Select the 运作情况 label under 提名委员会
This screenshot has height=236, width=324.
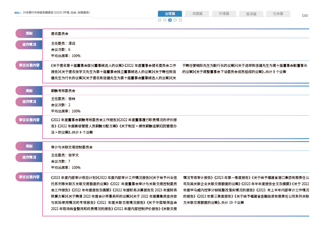pos(29,45)
